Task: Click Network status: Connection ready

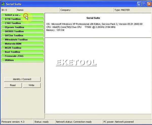Action: 79,122
